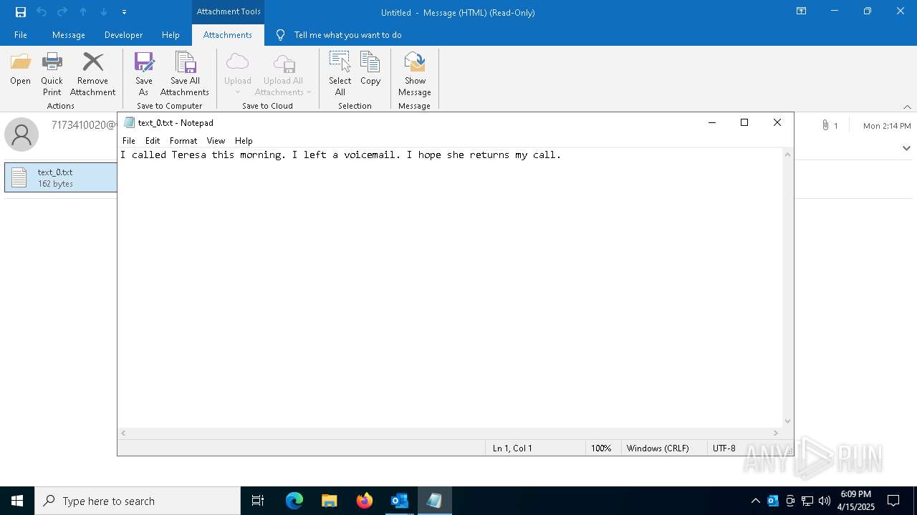Open the Outlook Help tab

pyautogui.click(x=171, y=35)
